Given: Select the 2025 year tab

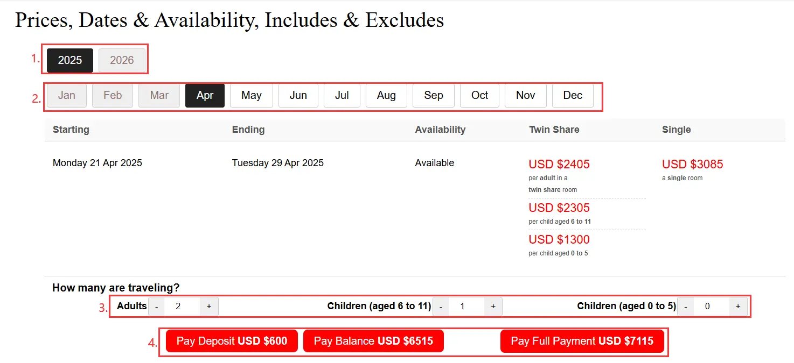Looking at the screenshot, I should [70, 60].
